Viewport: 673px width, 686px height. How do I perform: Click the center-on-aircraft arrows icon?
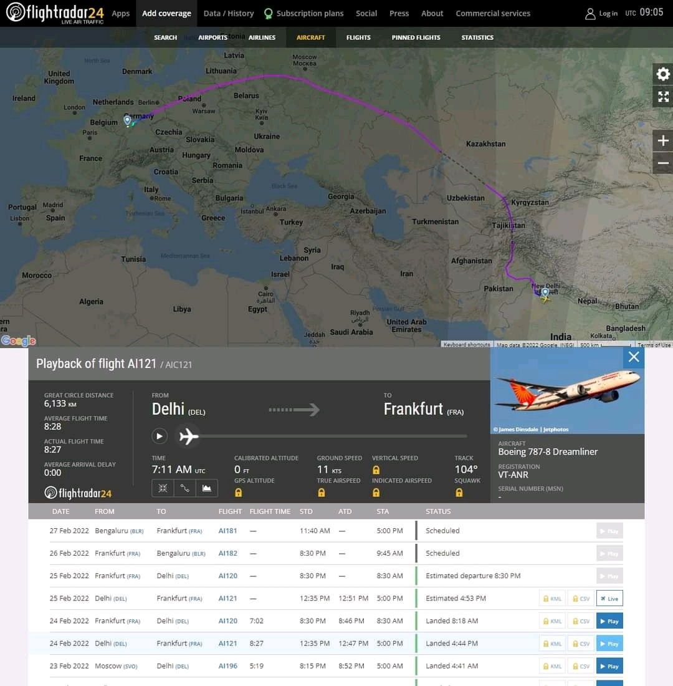(x=163, y=488)
